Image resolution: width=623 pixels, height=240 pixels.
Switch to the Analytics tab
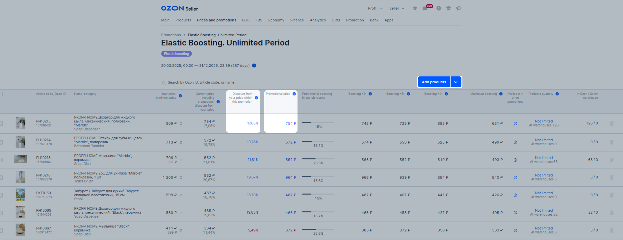click(318, 20)
